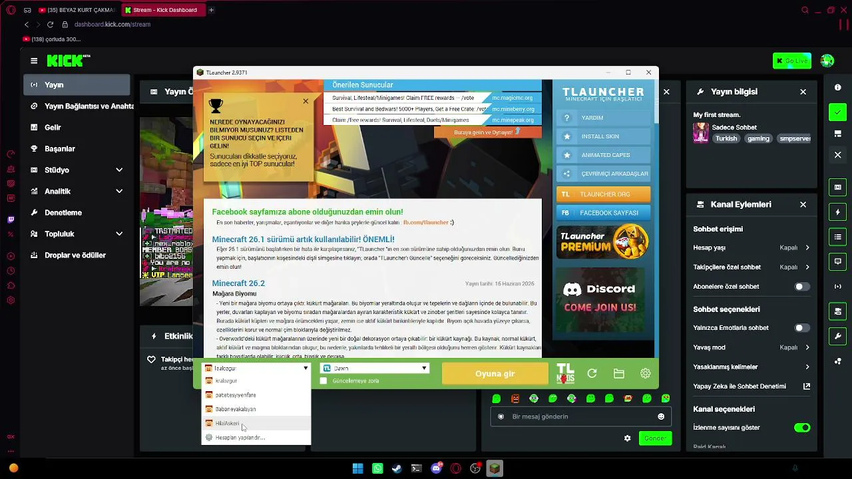Viewport: 852px width, 479px height.
Task: Click the INSTALL SKIN button
Action: pyautogui.click(x=603, y=136)
